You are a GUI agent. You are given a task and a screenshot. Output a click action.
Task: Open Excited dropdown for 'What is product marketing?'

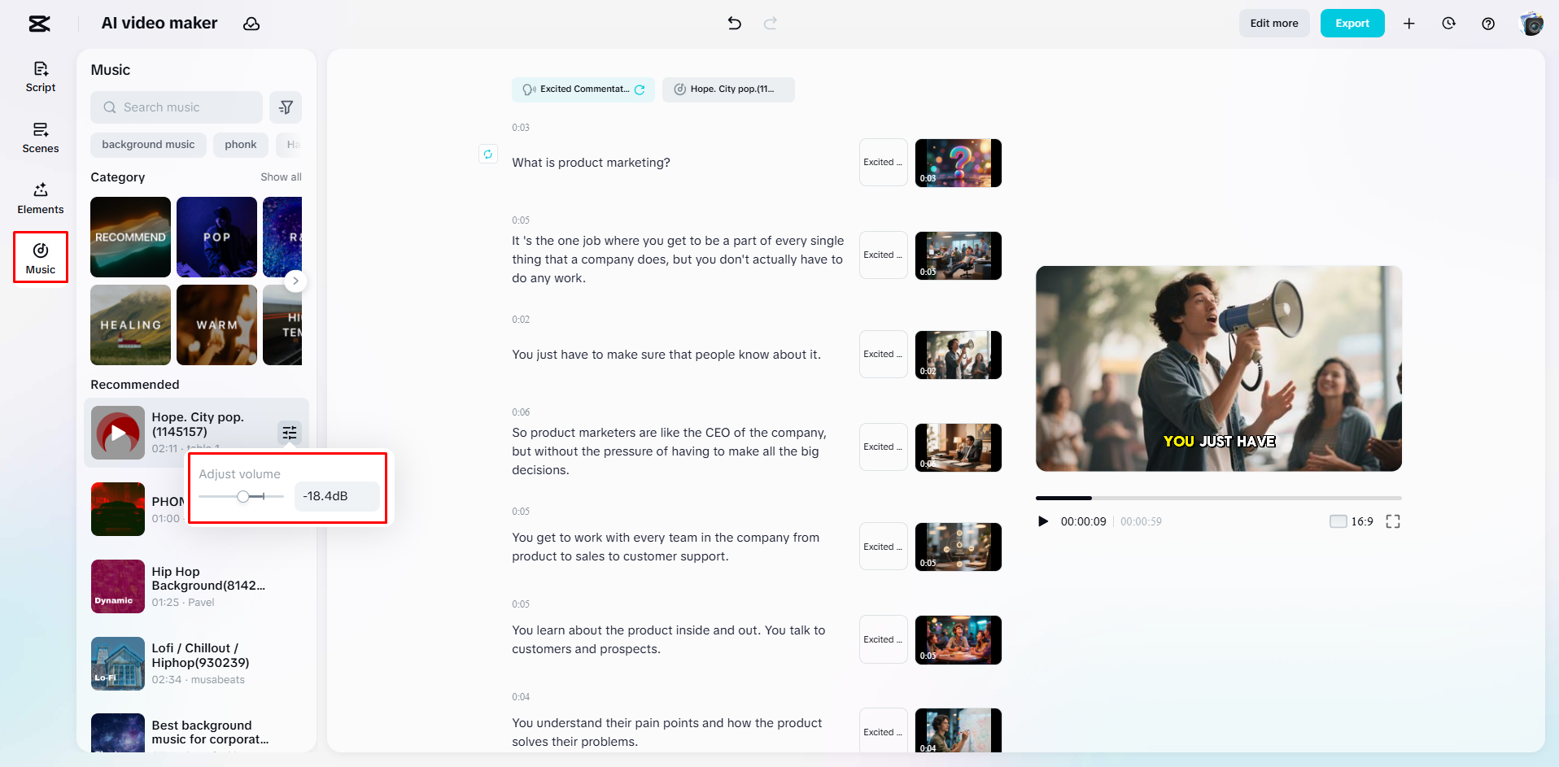884,163
